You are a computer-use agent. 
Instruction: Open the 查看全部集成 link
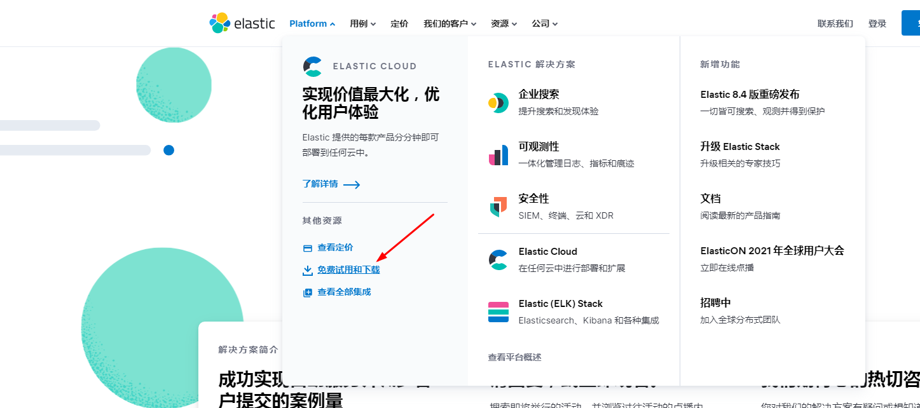click(345, 292)
